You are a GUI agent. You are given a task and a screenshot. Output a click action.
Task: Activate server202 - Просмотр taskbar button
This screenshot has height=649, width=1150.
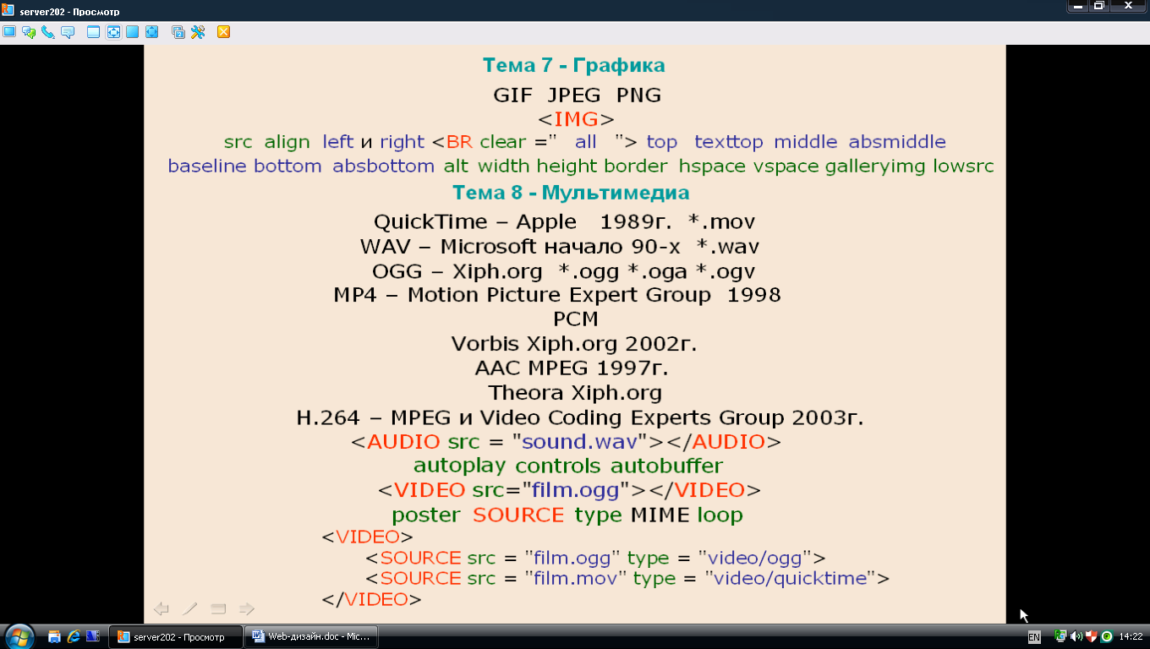tap(175, 637)
